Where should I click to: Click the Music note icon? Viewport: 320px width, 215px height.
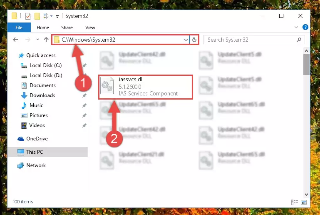[24, 105]
